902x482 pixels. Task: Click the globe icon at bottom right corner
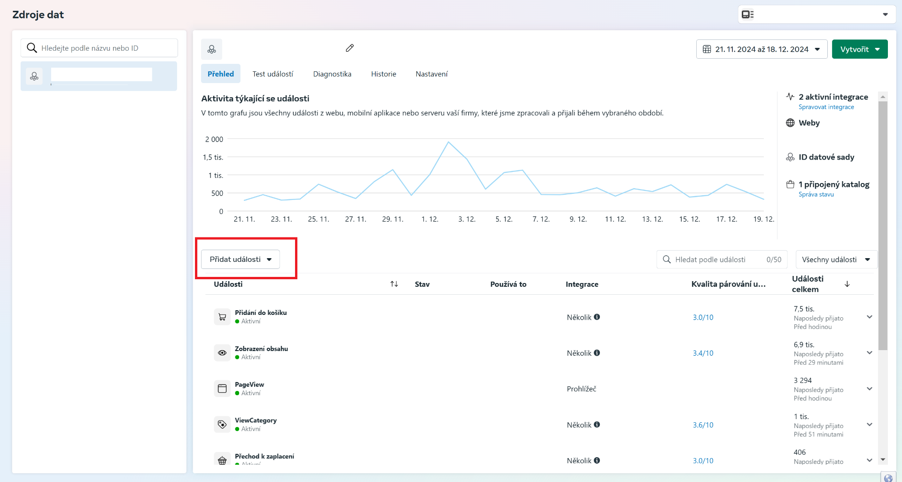(x=888, y=478)
